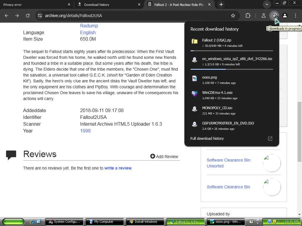This screenshot has width=302, height=226.
Task: Open MONOPOLY_CD.iso download entry
Action: pyautogui.click(x=232, y=111)
